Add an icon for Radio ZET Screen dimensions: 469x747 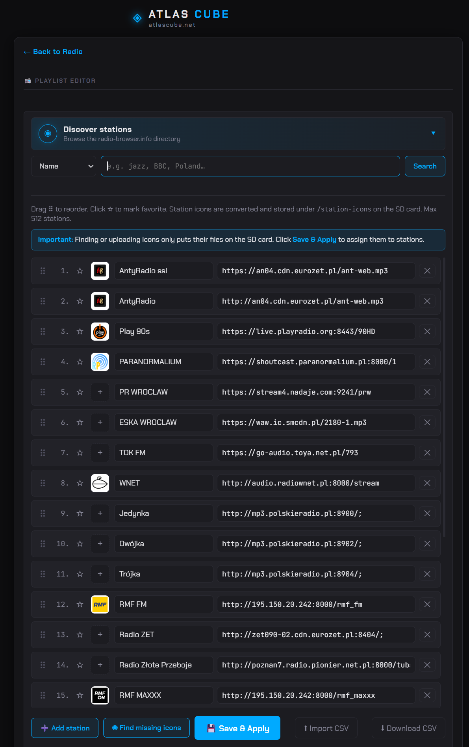pyautogui.click(x=100, y=635)
